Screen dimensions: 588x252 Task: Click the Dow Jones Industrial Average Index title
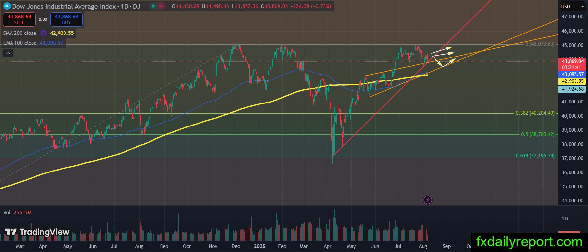pos(64,6)
